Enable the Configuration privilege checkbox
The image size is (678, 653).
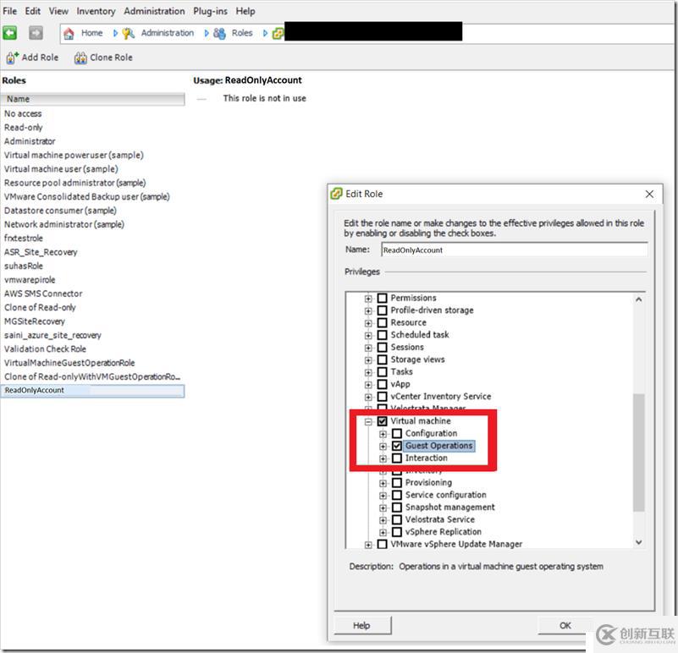pyautogui.click(x=397, y=434)
